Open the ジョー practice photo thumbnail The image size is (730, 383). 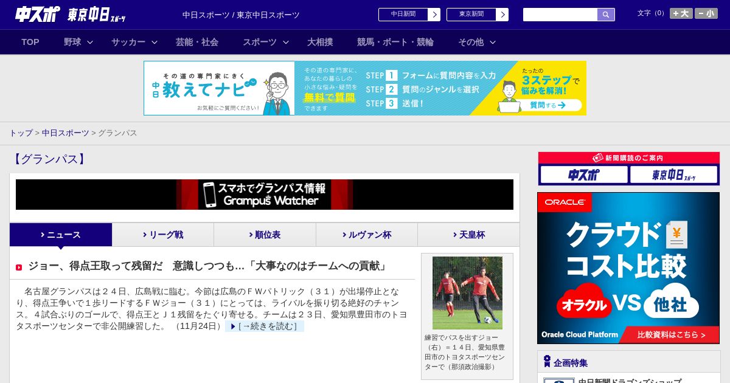(467, 293)
